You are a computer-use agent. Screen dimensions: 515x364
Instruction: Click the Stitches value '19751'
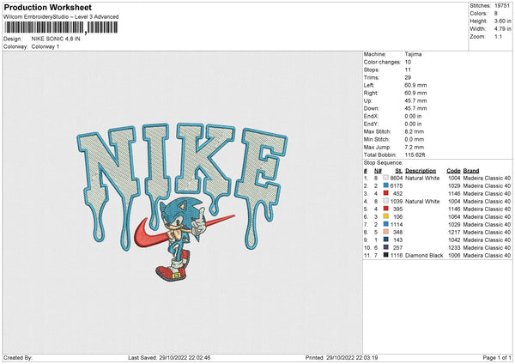pos(502,6)
